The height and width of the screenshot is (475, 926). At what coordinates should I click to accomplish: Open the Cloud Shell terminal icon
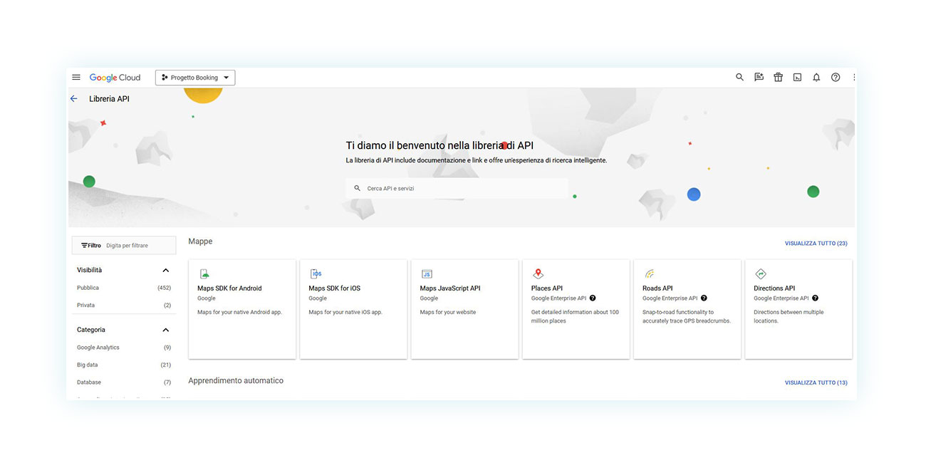[797, 78]
